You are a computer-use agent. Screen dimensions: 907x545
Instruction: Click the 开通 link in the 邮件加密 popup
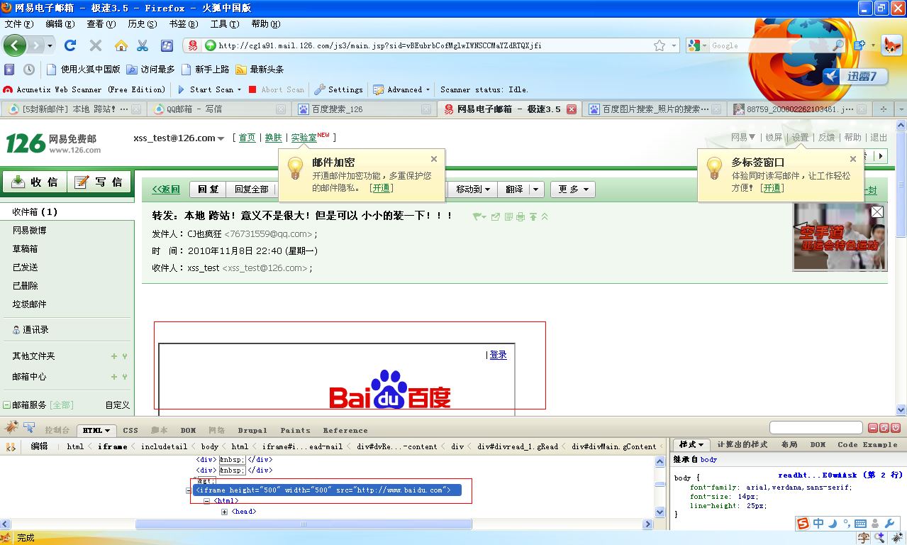point(382,188)
